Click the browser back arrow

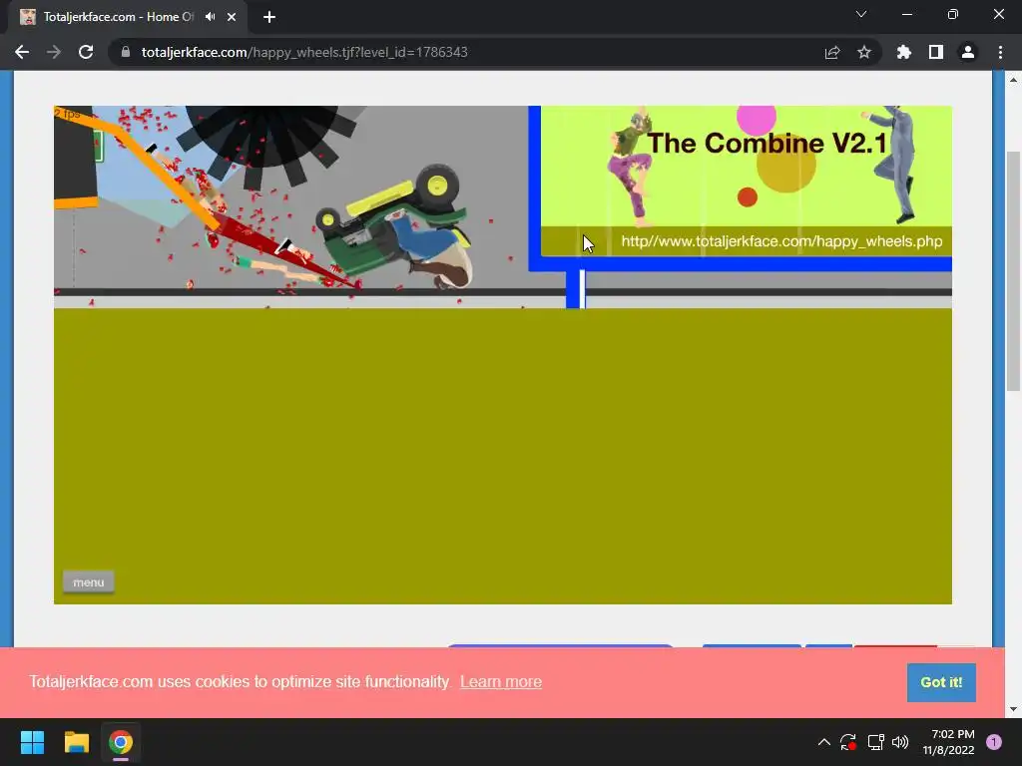point(22,52)
